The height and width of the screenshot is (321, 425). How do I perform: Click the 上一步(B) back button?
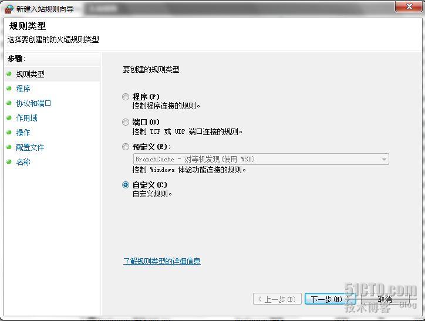coord(277,299)
